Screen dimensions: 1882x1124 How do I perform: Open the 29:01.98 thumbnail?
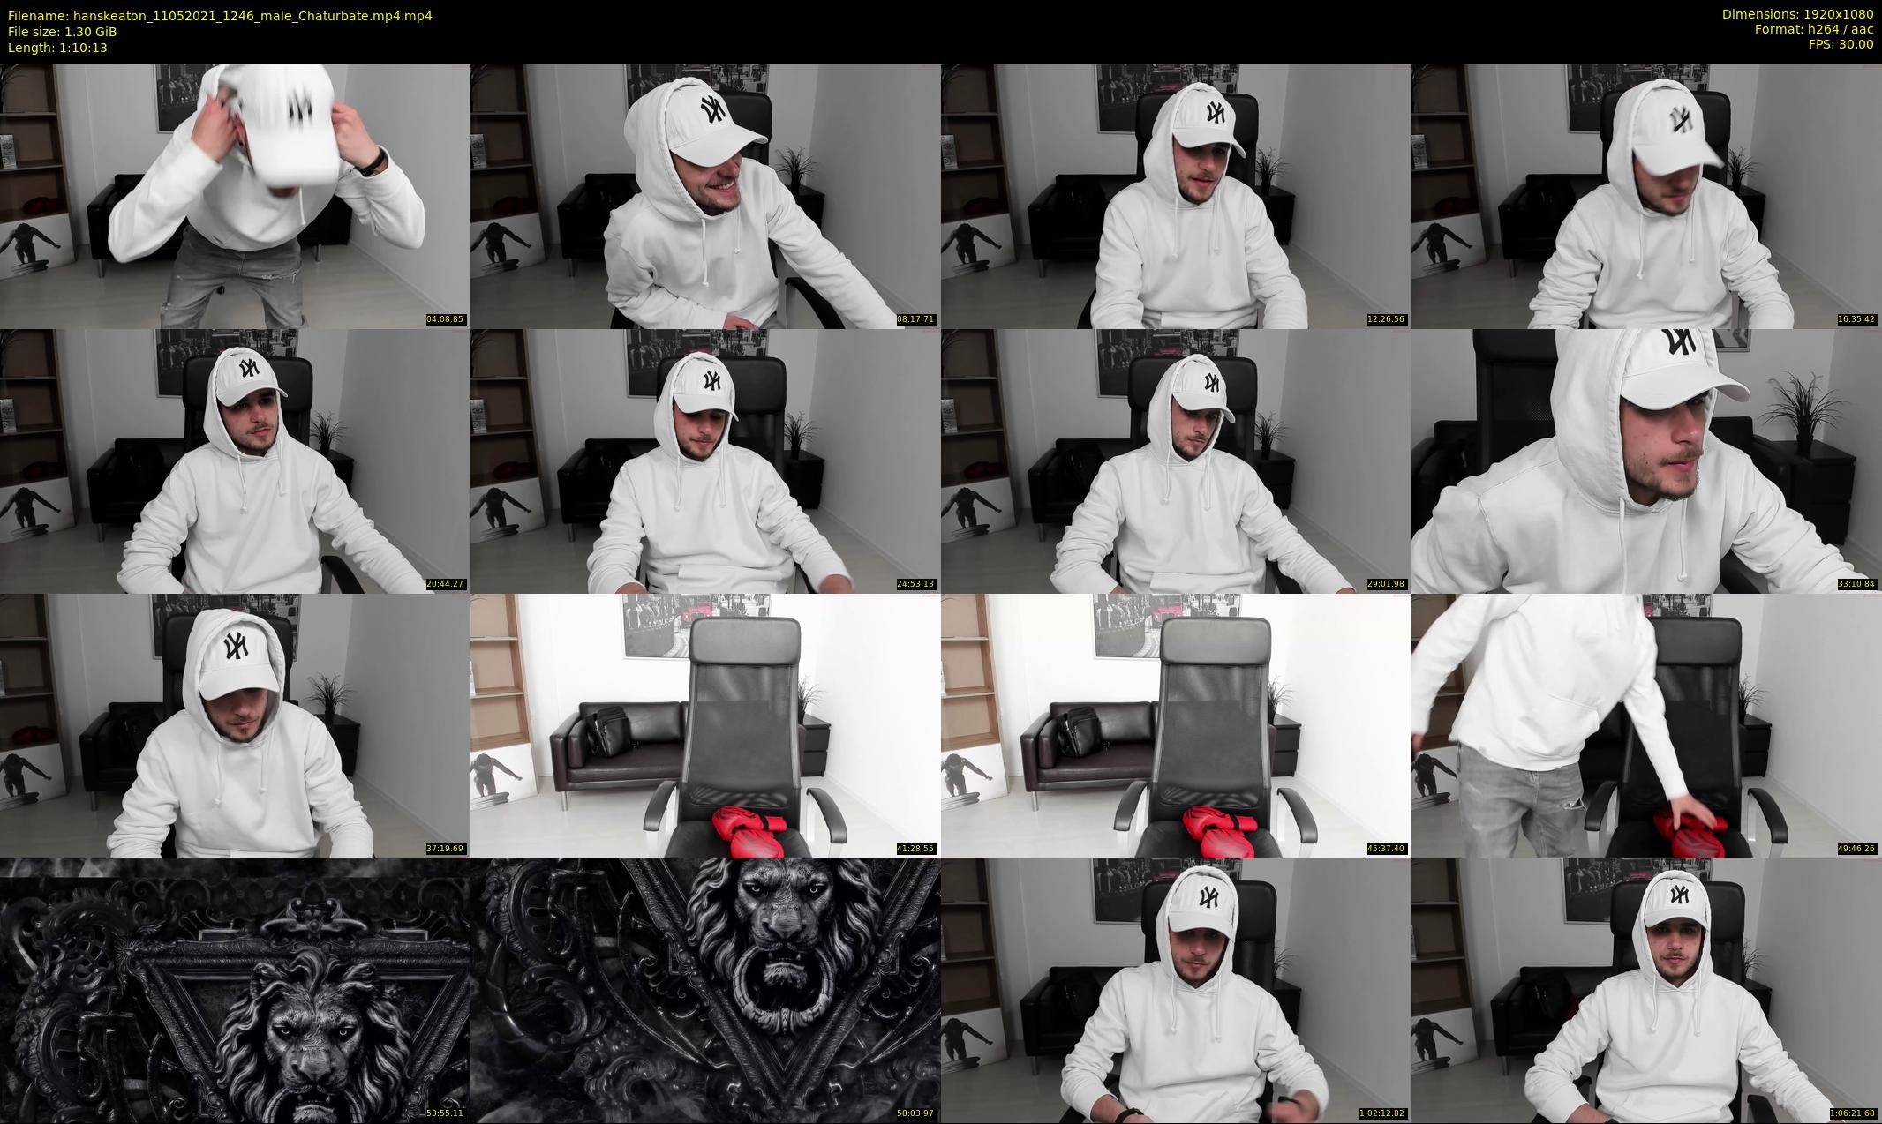point(1175,461)
